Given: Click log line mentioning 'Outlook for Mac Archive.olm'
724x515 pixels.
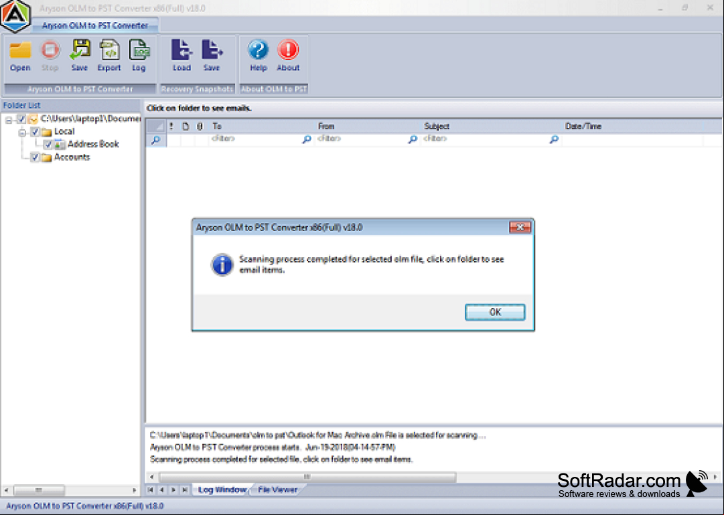Looking at the screenshot, I should [317, 435].
